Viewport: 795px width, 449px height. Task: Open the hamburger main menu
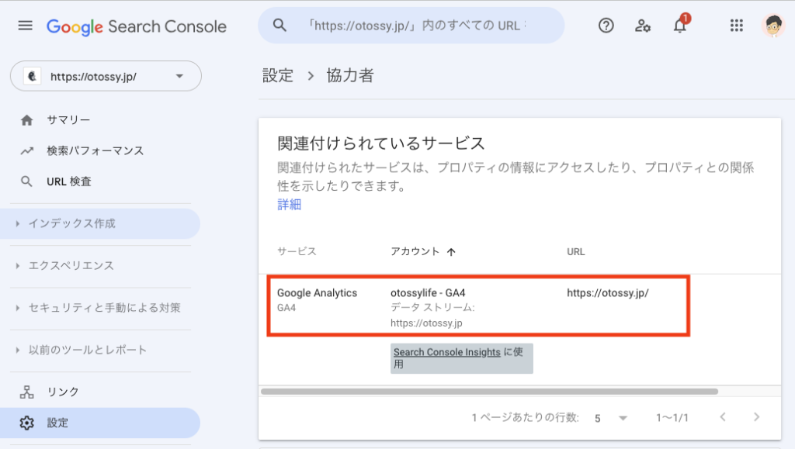tap(26, 26)
